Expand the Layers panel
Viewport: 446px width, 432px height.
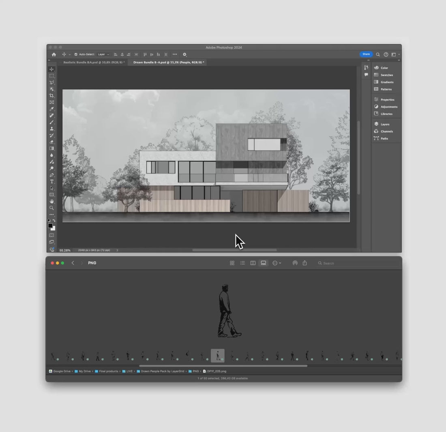384,125
